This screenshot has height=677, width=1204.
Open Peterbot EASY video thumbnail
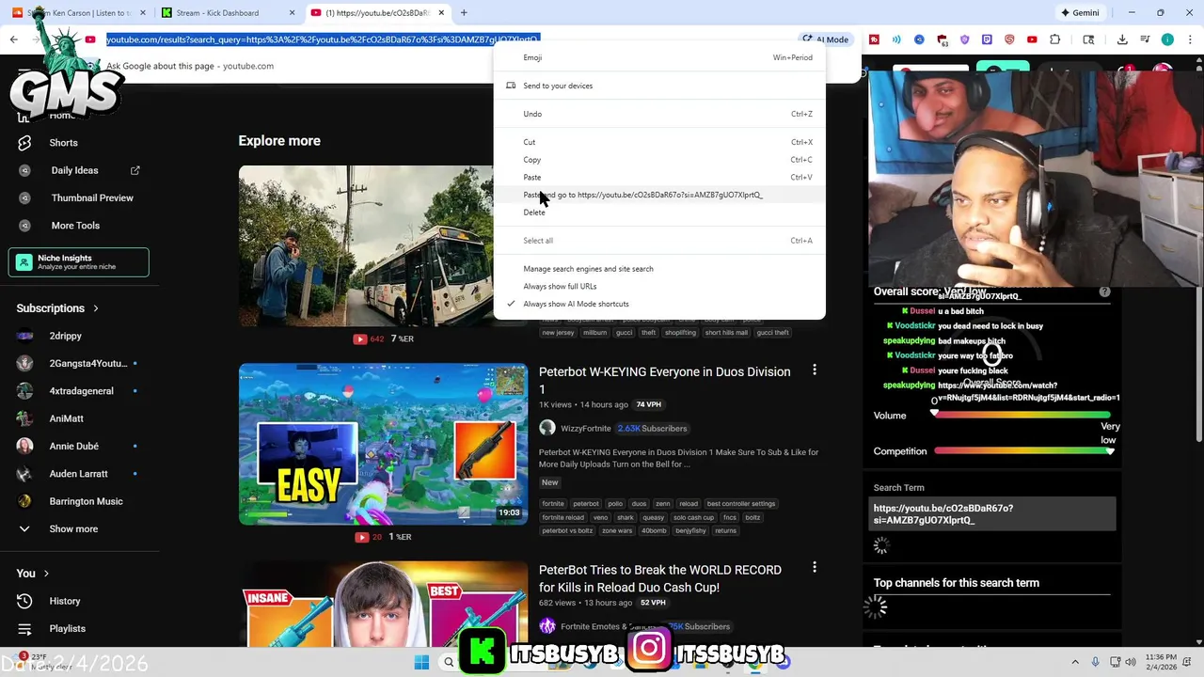pos(383,443)
